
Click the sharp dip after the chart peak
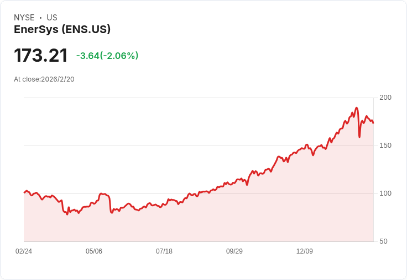tap(359, 137)
